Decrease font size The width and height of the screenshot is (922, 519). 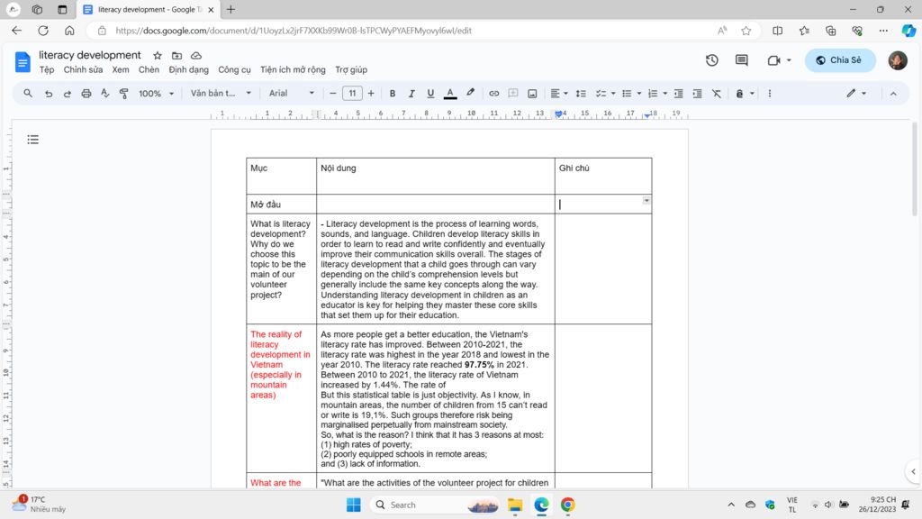pyautogui.click(x=333, y=94)
